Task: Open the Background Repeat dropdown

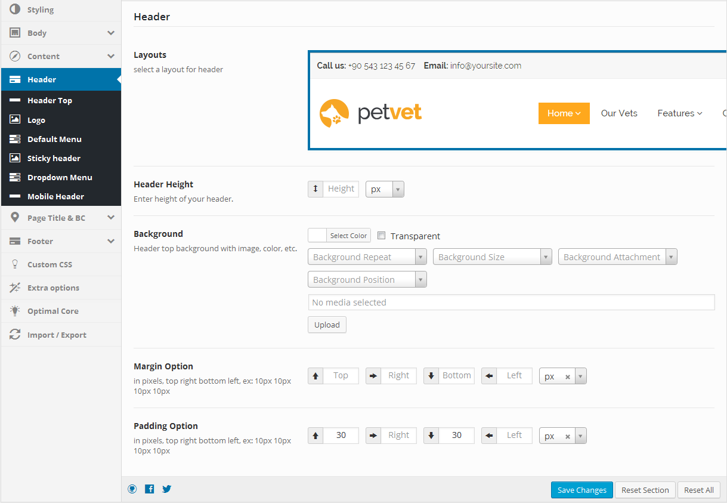Action: (x=367, y=257)
